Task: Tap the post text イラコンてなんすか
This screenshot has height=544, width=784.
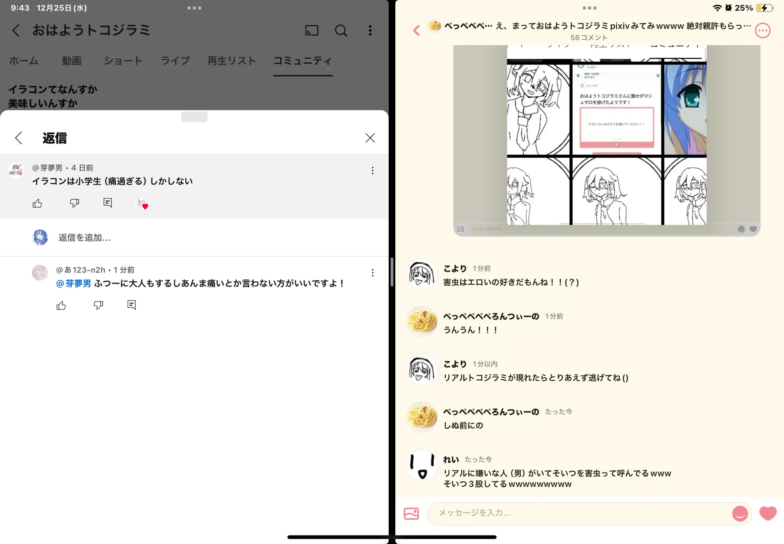Action: click(x=53, y=89)
